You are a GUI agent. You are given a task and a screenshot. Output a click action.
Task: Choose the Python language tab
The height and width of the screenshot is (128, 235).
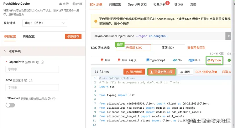click(x=214, y=60)
